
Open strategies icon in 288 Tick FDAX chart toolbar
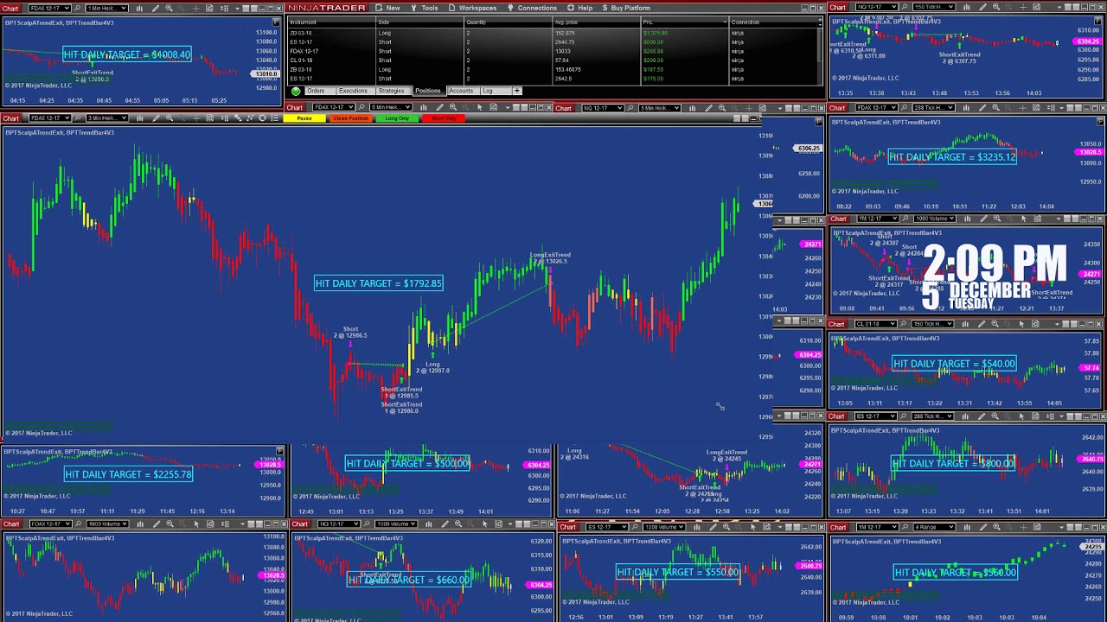pos(1052,108)
